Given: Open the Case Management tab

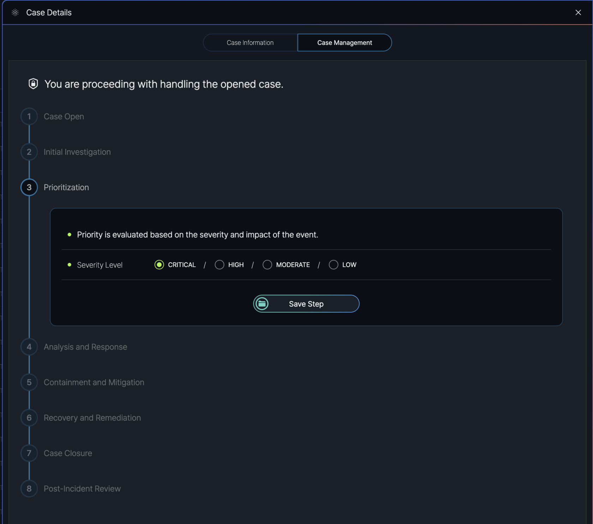Looking at the screenshot, I should click(x=345, y=43).
